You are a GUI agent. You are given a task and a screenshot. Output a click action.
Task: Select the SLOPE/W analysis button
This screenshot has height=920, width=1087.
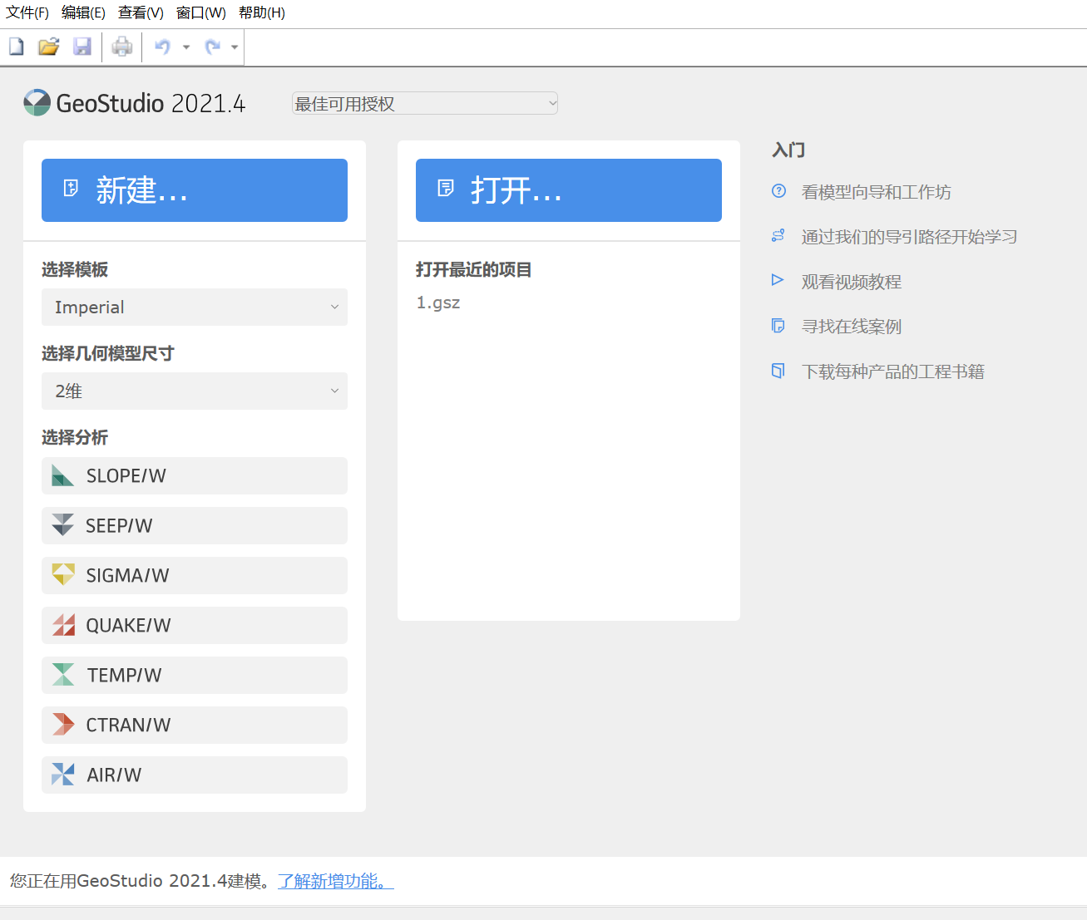195,475
